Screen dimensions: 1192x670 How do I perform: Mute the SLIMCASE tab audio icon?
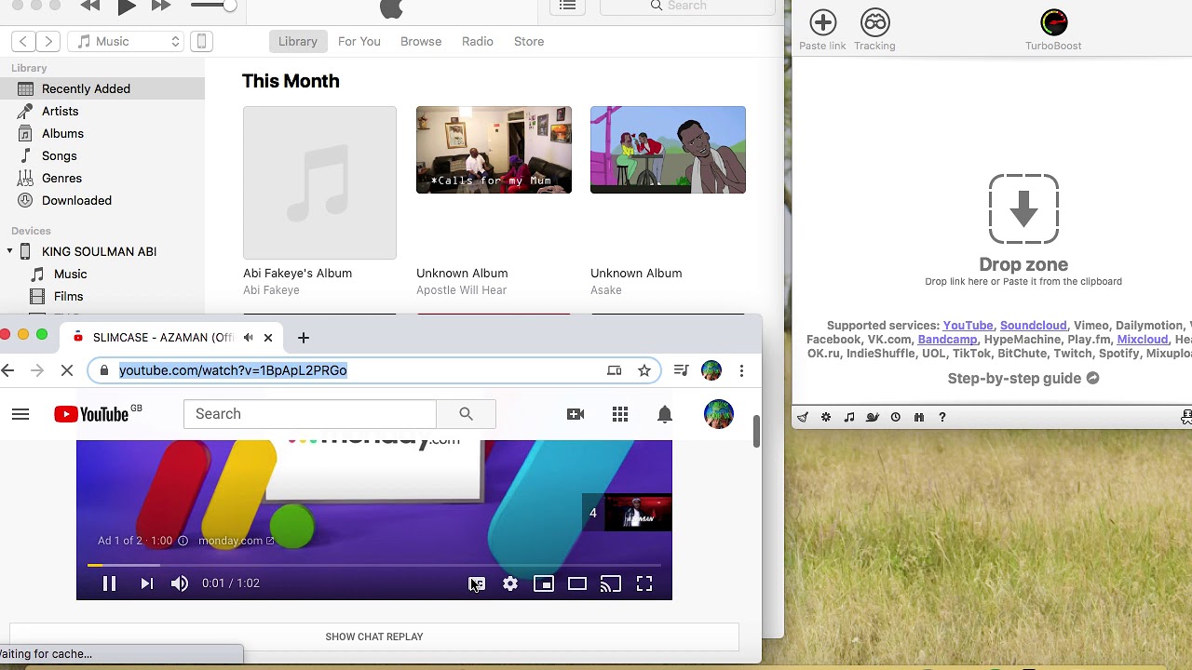(x=249, y=338)
